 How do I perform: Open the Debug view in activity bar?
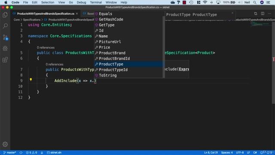click(x=5, y=49)
